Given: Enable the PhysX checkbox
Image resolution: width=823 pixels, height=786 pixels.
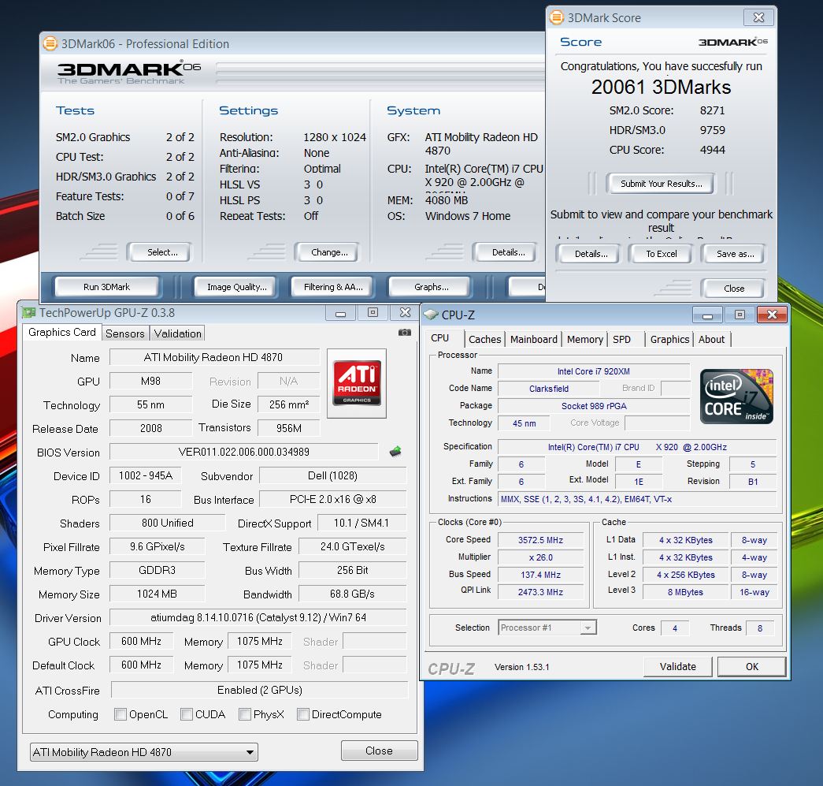Looking at the screenshot, I should click(x=244, y=714).
